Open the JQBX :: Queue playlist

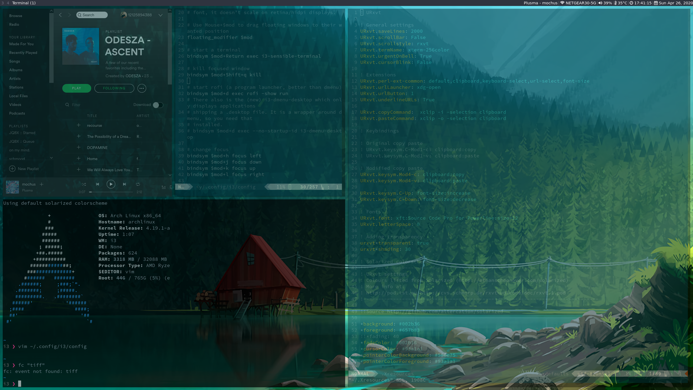(x=22, y=141)
